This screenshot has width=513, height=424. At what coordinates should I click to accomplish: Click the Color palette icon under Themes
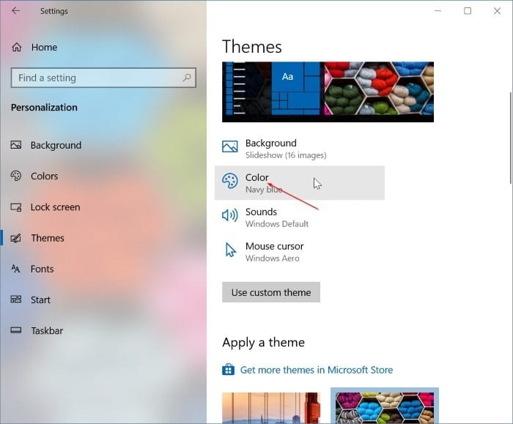230,181
